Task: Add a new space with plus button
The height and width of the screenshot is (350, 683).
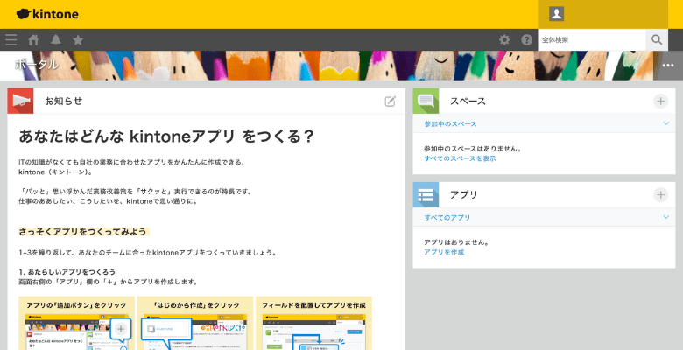Action: point(660,101)
